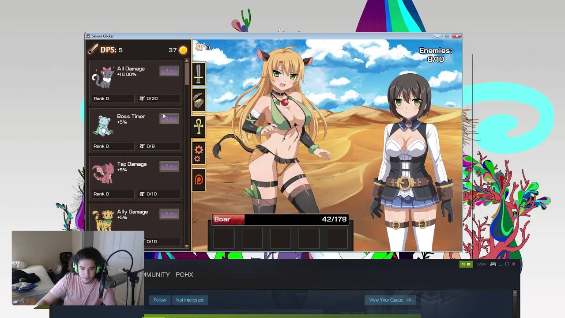565x318 pixels.
Task: Click the pohxx account name in Steam
Action: pos(482,264)
